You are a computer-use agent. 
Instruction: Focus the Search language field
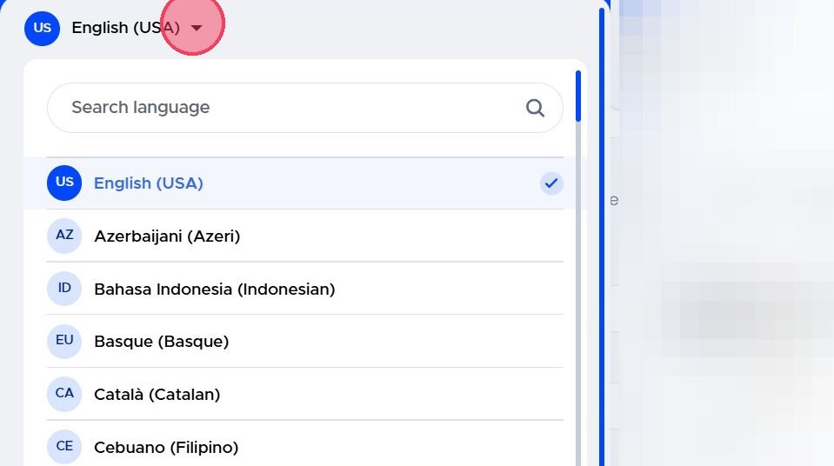[x=304, y=108]
